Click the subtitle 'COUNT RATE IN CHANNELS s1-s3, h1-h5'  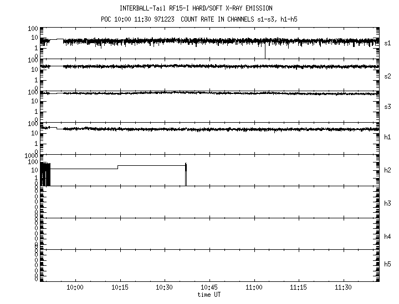click(239, 19)
